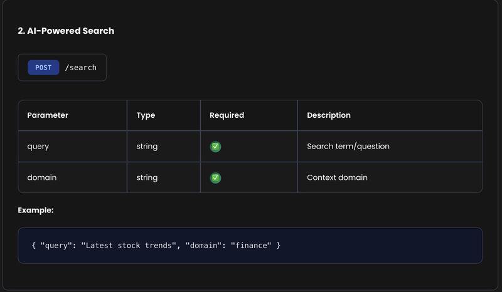The height and width of the screenshot is (292, 502).
Task: Click the "Search term/question" description
Action: 348,147
